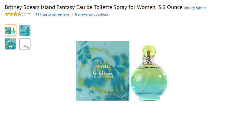This screenshot has height=114, width=232.
Task: Click the round green perfume bottle
Action: tap(149, 72)
